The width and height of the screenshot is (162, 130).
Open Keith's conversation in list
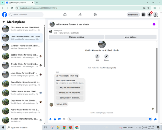22,38
